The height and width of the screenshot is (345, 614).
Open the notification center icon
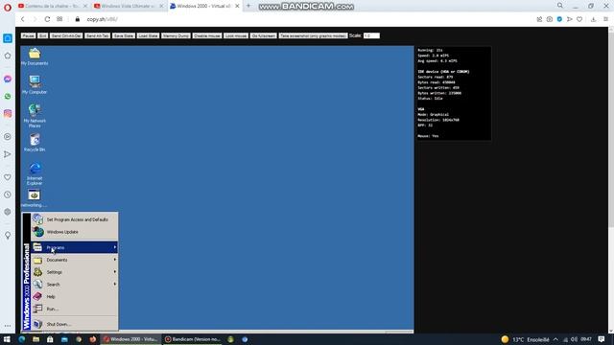click(602, 339)
